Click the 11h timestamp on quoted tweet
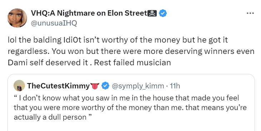This screenshot has width=261, height=131. [x=175, y=86]
